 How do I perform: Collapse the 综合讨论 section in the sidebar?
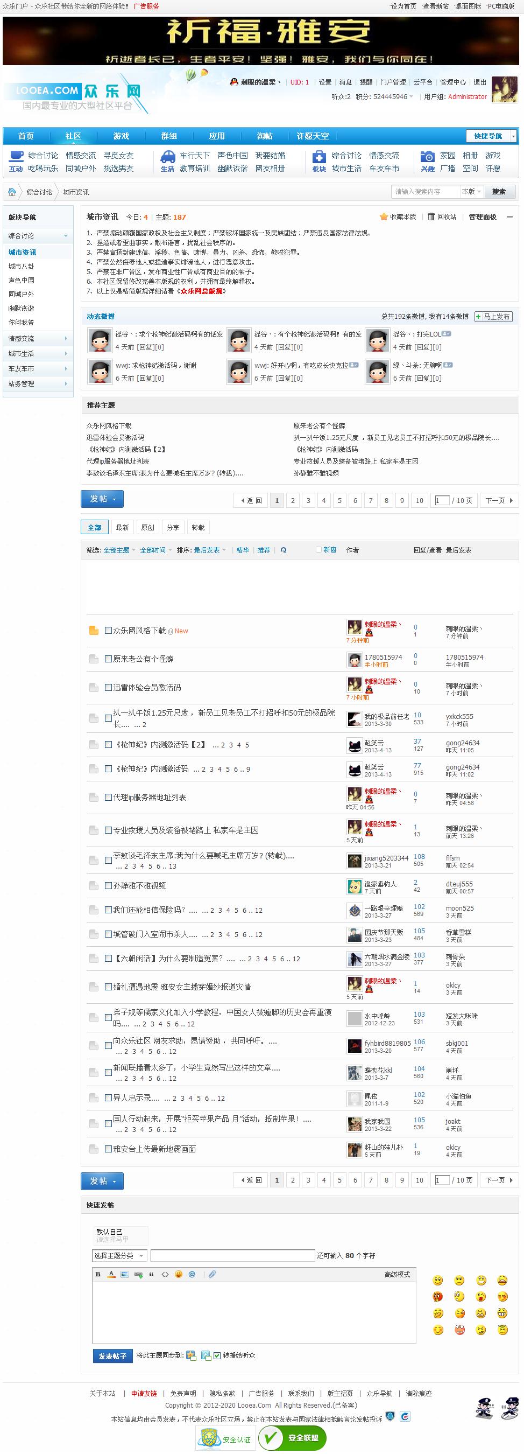coord(66,236)
